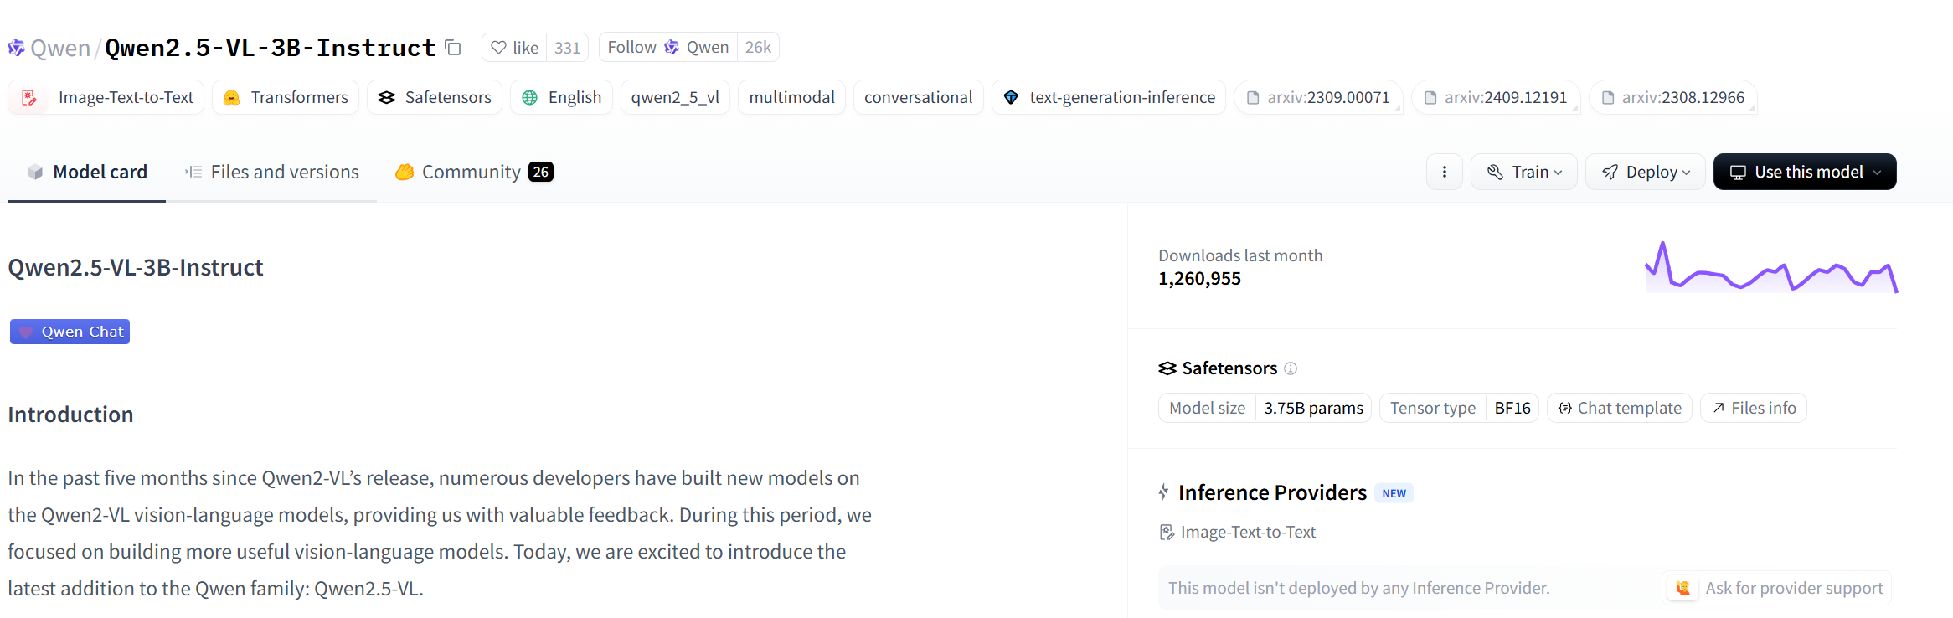
Task: Click the Introduction heading
Action: 70,415
